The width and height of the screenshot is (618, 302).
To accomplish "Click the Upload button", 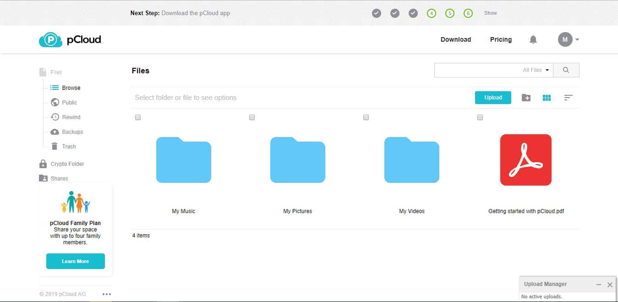I will [x=493, y=98].
